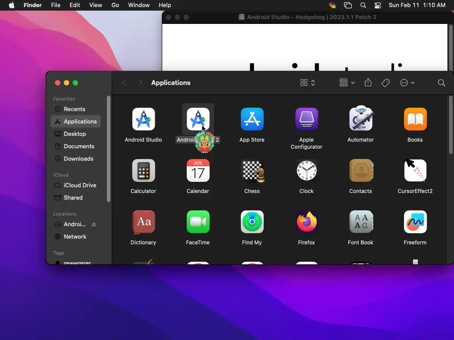Select Network in the Finder sidebar
The width and height of the screenshot is (454, 340).
tap(76, 236)
